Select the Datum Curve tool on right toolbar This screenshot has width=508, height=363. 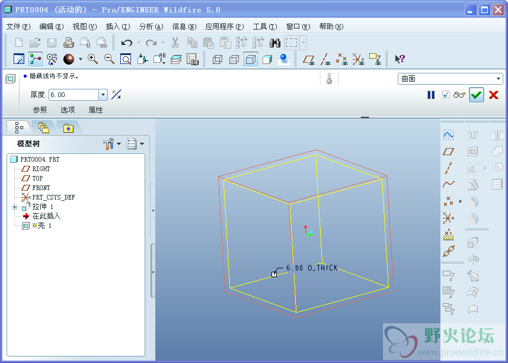point(448,184)
